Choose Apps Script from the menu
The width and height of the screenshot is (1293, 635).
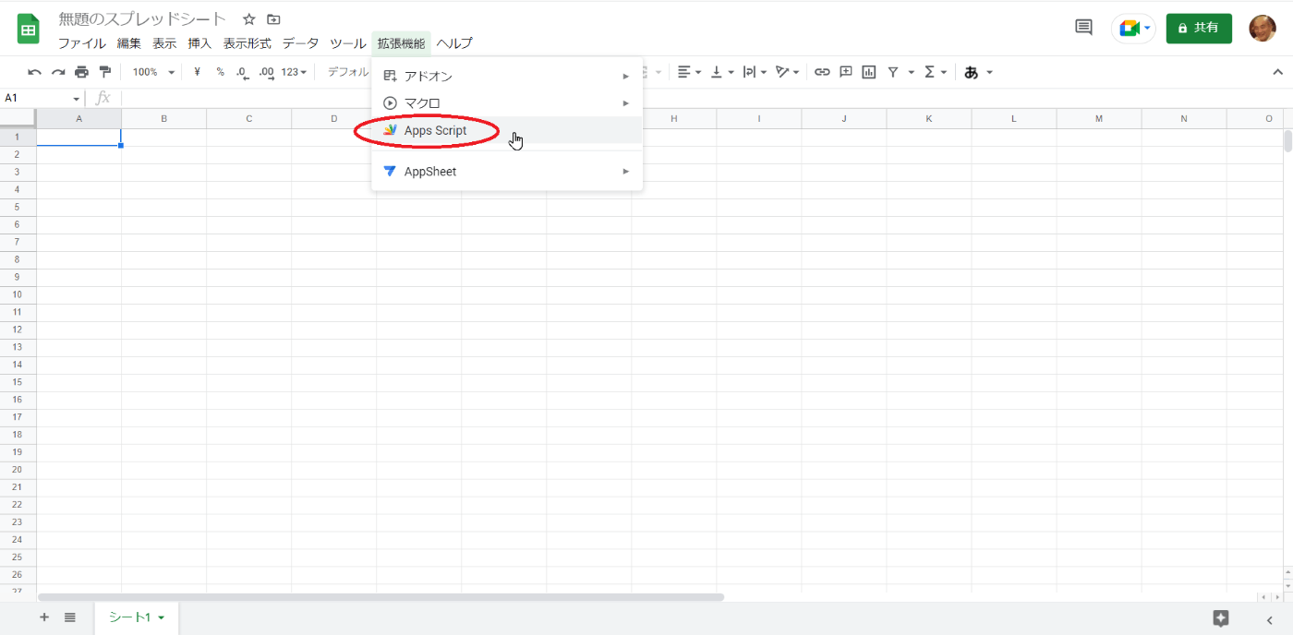point(507,130)
